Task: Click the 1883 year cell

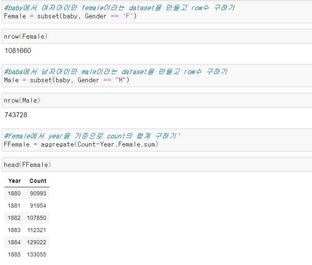Action: [14, 230]
